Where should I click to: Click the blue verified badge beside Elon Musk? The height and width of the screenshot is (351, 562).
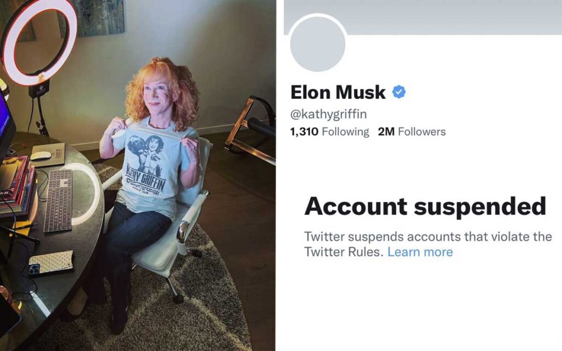click(x=400, y=92)
